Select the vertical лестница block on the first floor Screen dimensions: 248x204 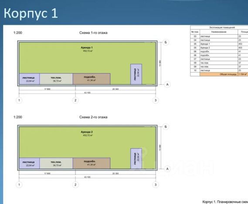(x=136, y=74)
